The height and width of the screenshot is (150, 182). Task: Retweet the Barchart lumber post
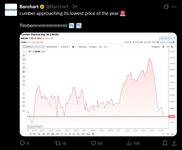[58, 143]
